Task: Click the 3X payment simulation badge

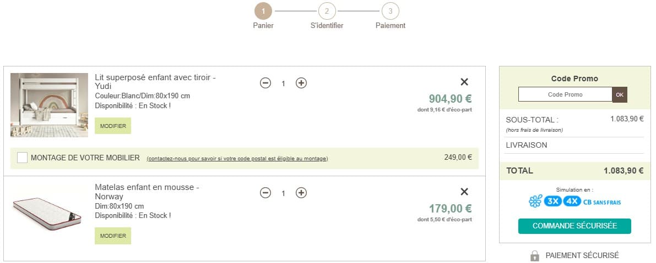Action: click(x=552, y=202)
